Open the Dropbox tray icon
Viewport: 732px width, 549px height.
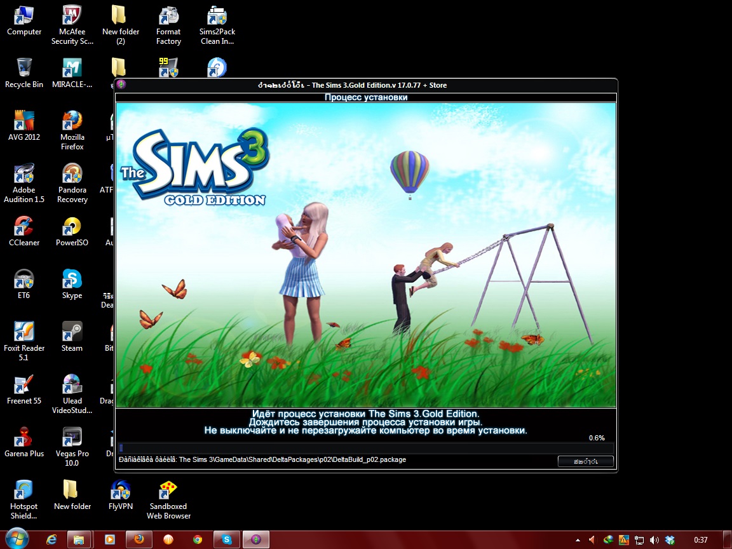point(670,540)
